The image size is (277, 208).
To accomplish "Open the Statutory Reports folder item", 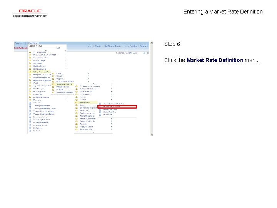I will (40, 66).
